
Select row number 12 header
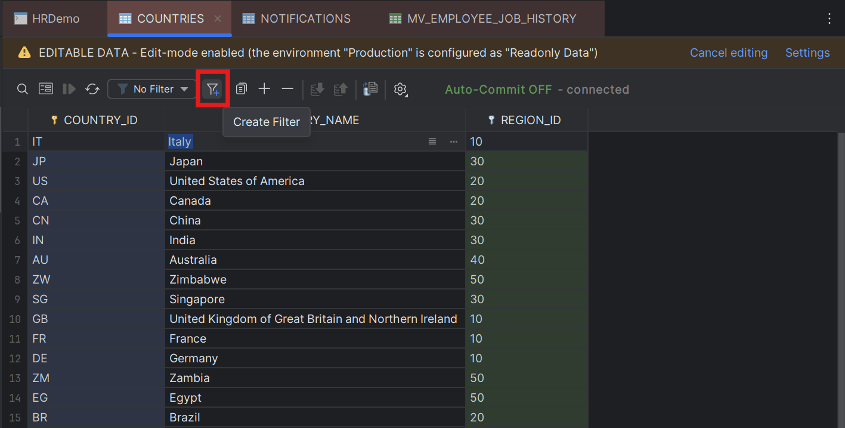15,358
